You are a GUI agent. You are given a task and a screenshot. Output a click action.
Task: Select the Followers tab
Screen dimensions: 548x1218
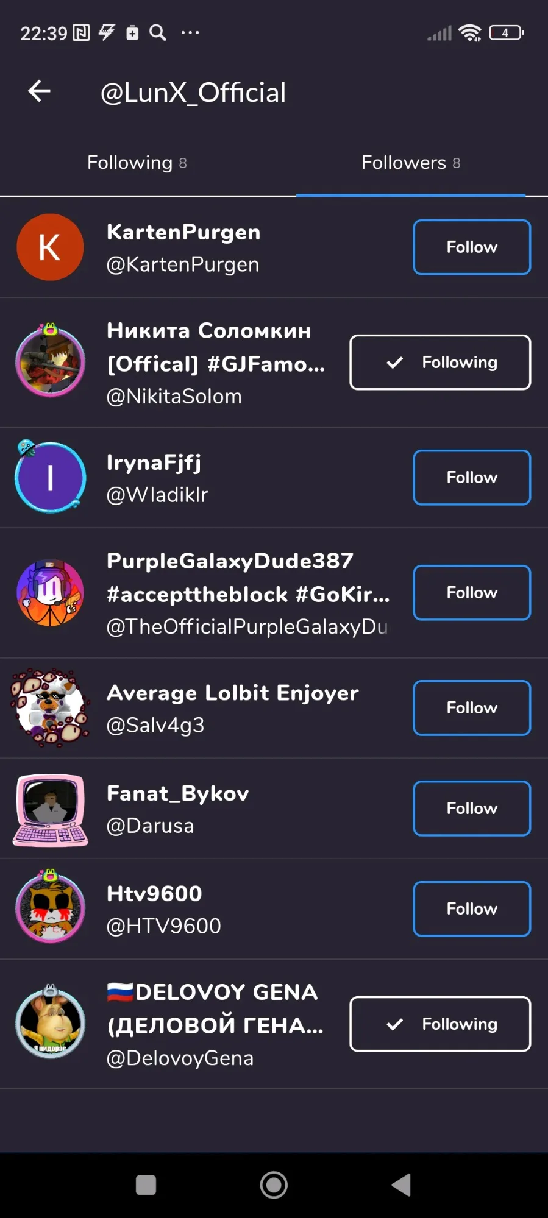tap(410, 163)
